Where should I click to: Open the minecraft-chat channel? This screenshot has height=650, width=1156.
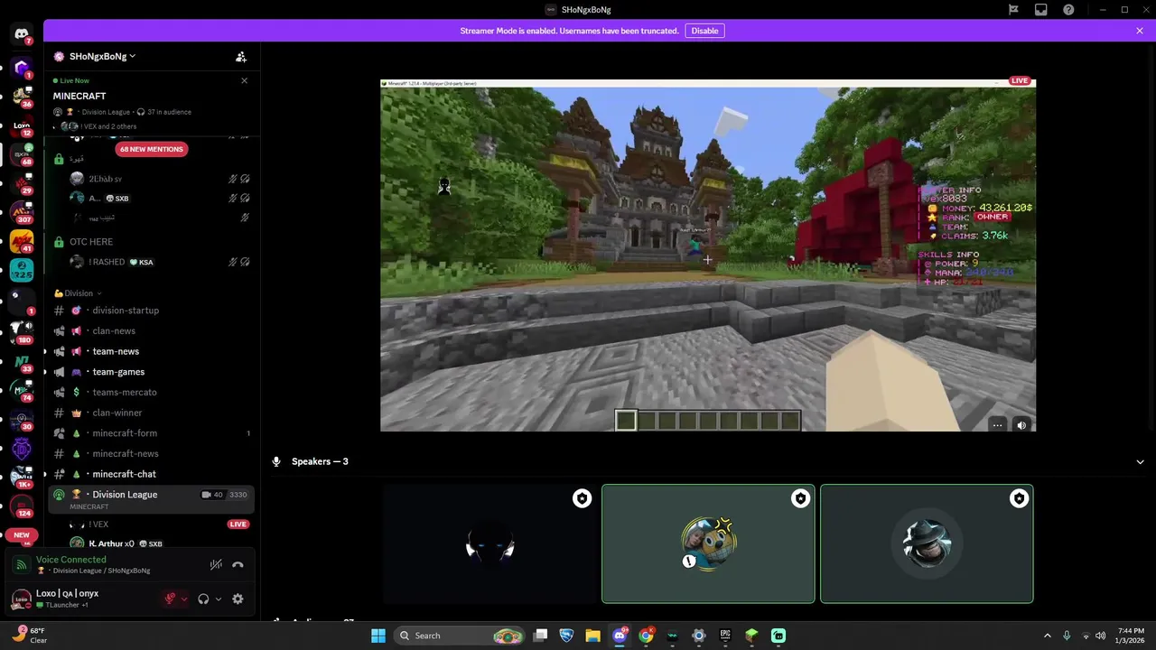(x=152, y=474)
